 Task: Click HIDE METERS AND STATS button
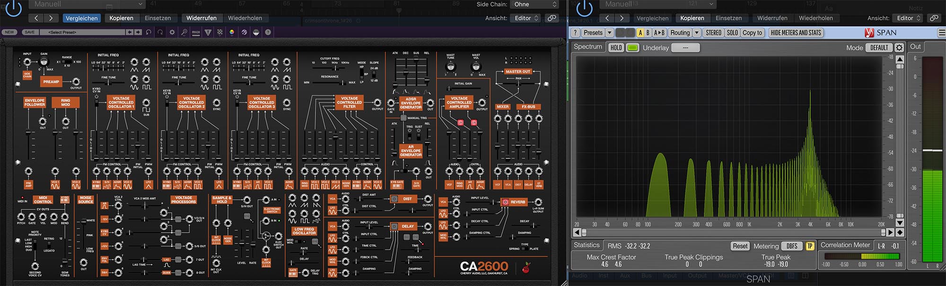(796, 33)
